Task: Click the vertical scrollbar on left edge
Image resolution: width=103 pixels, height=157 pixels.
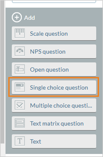Action: 2,72
